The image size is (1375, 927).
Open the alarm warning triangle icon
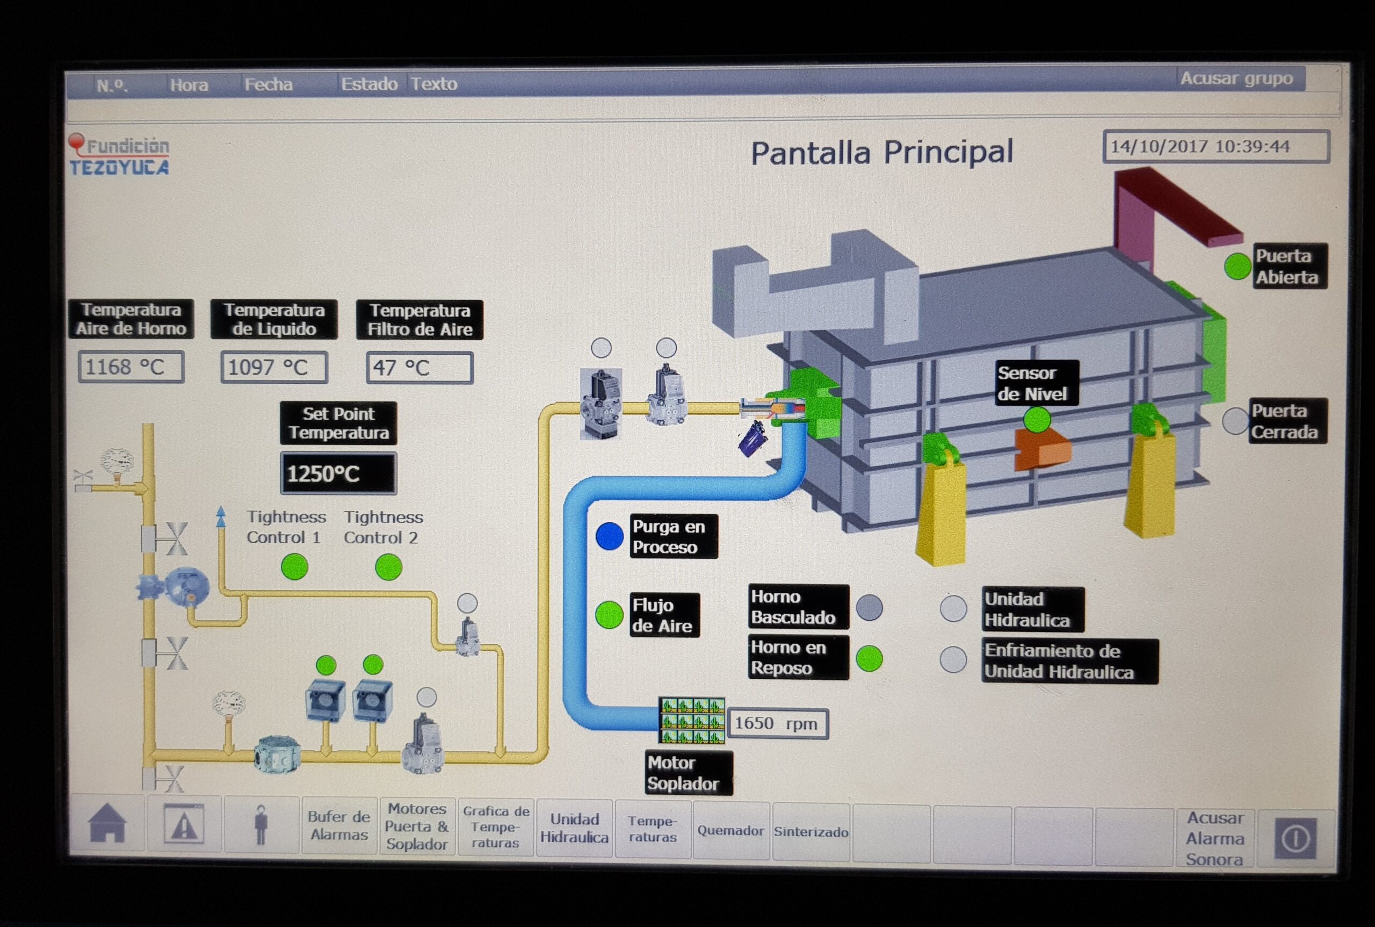click(184, 824)
